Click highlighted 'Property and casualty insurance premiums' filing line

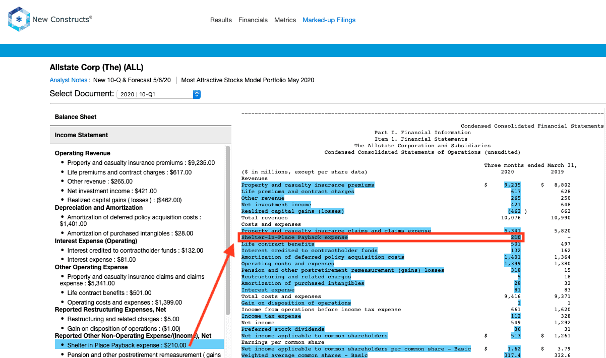(308, 185)
